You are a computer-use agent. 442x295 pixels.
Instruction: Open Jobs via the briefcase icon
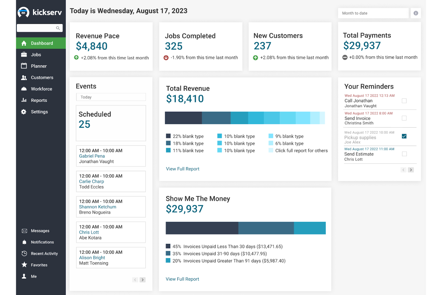click(24, 55)
